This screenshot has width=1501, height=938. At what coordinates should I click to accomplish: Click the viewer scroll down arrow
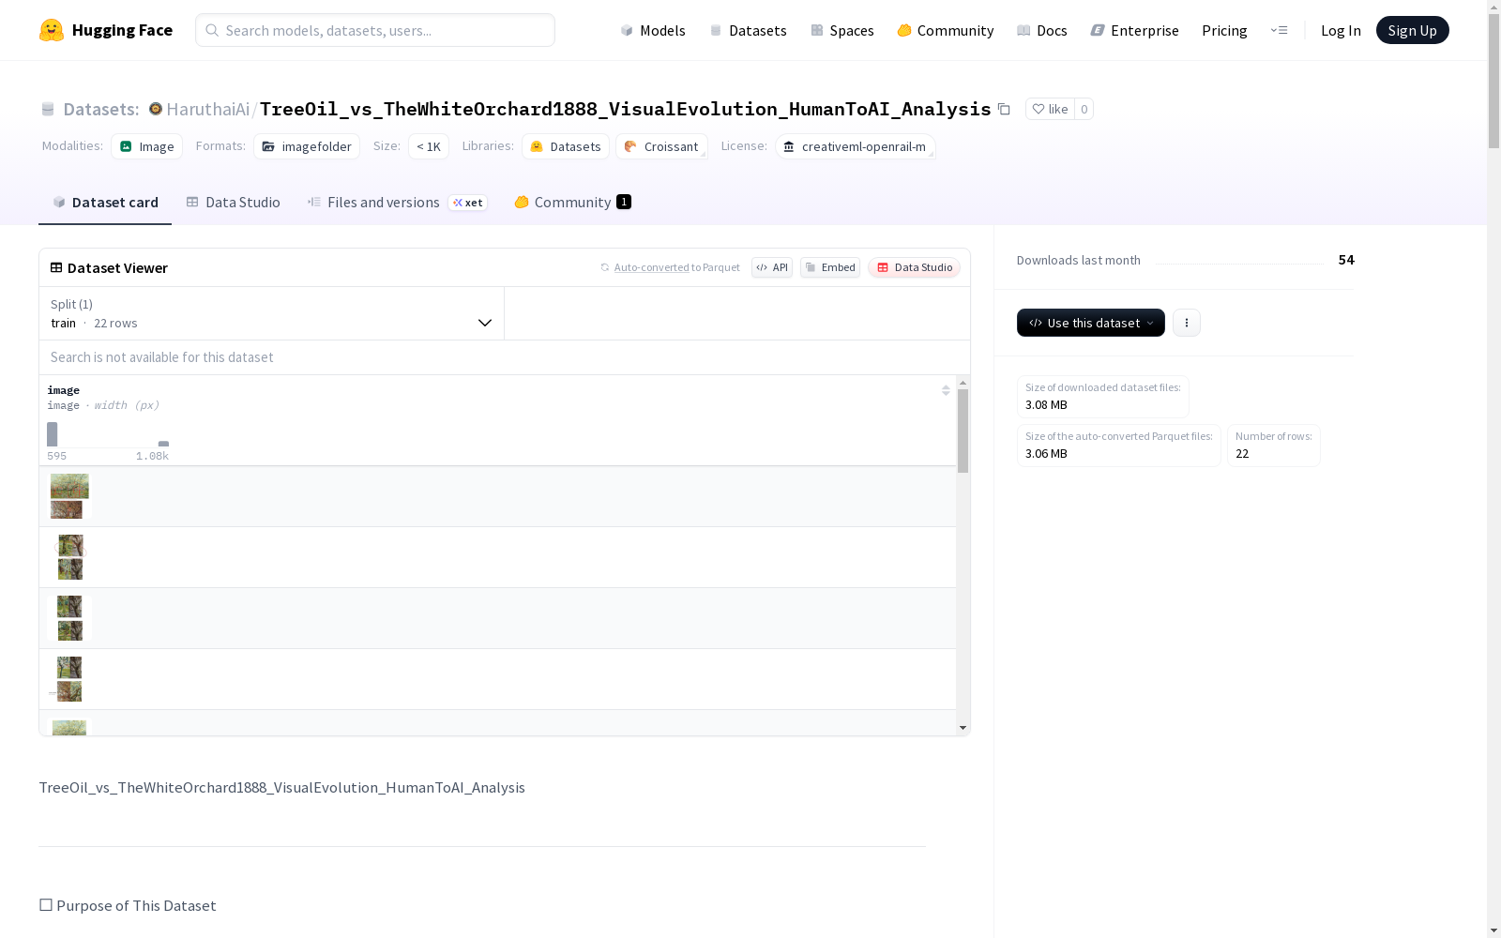click(963, 728)
